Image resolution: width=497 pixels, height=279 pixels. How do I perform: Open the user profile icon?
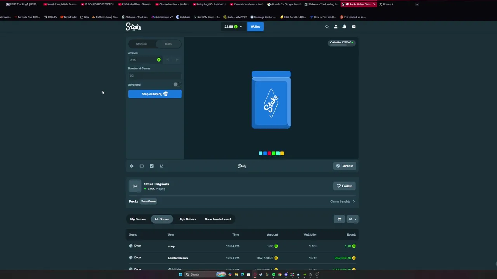point(336,27)
